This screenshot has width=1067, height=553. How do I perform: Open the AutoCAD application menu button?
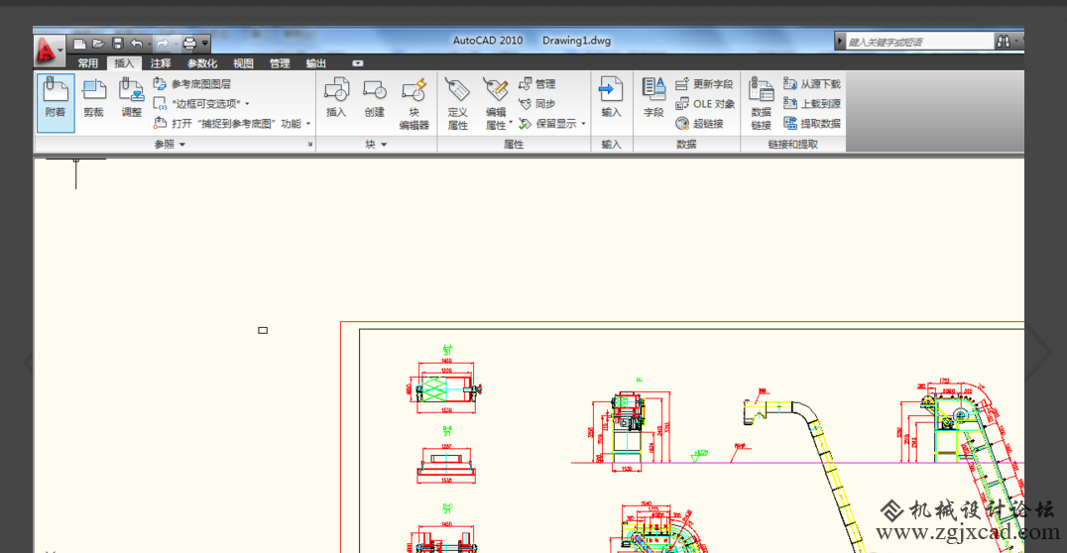click(x=49, y=49)
